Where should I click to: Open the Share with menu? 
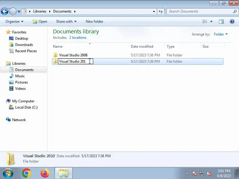[66, 21]
